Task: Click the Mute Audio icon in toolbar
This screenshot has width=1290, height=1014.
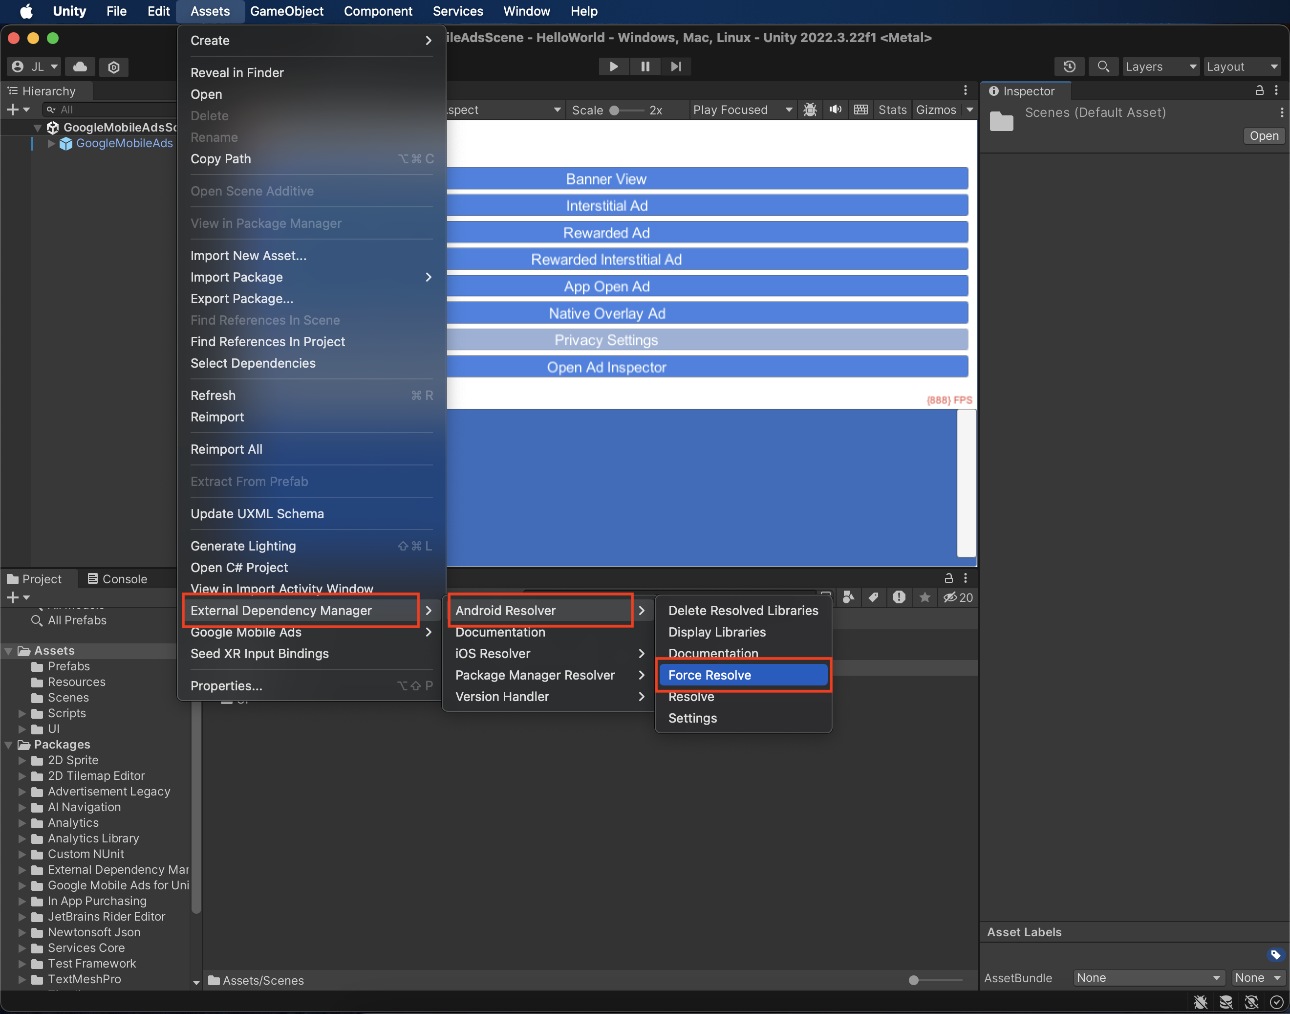Action: tap(836, 109)
